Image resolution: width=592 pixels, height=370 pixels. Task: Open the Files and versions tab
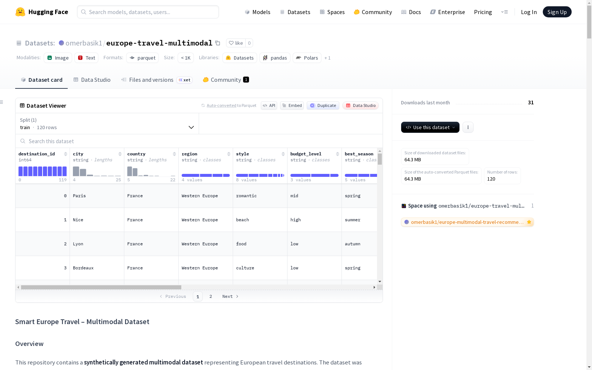click(x=157, y=80)
